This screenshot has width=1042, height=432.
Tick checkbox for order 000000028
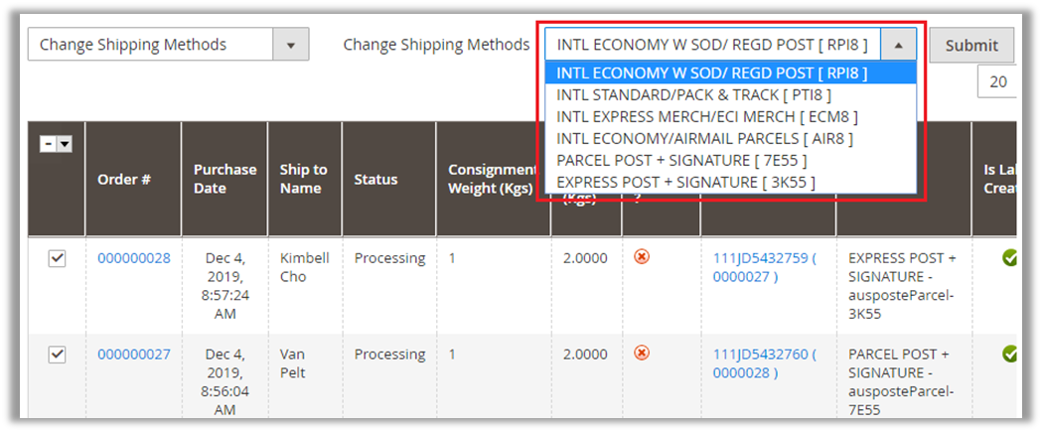point(58,258)
